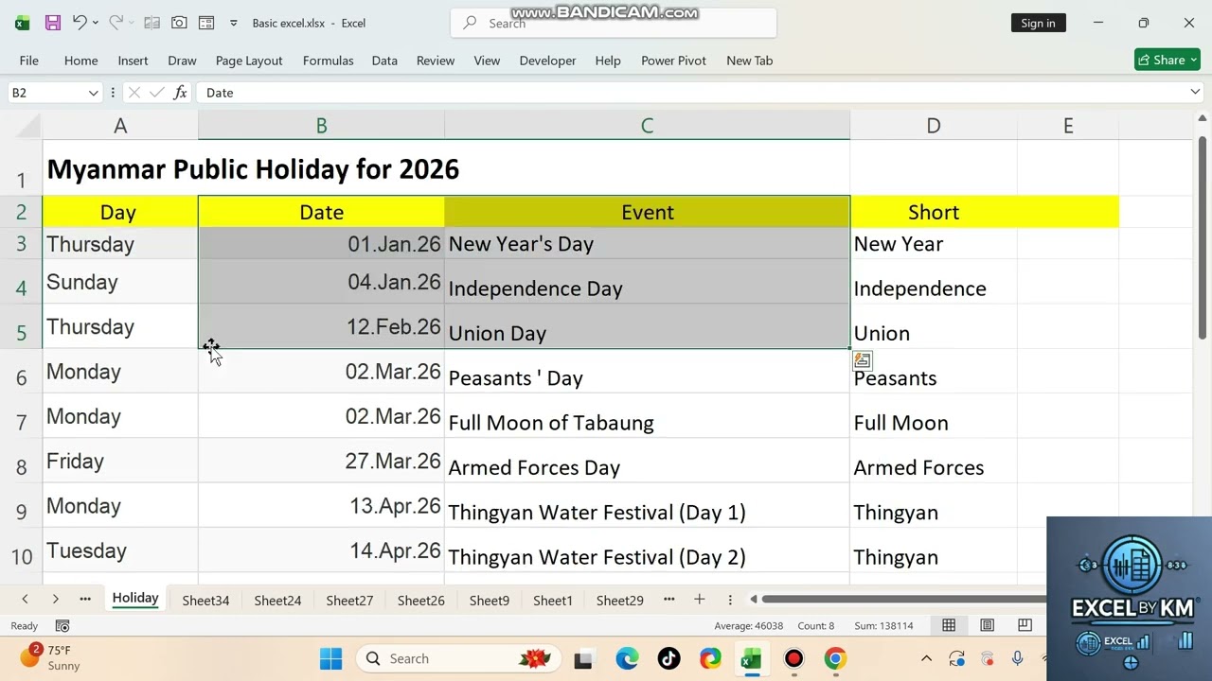Expand the Name Box dropdown
The height and width of the screenshot is (681, 1212).
(x=93, y=93)
